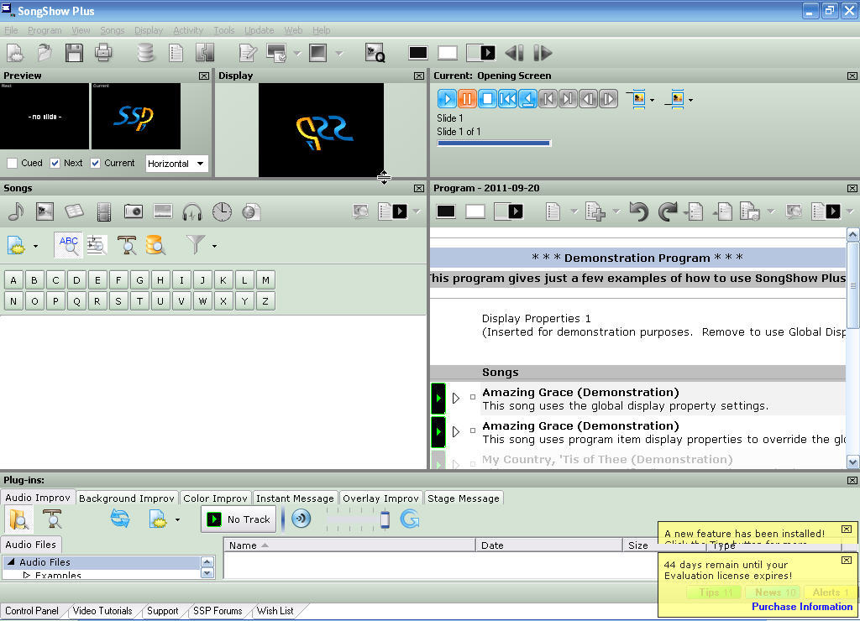Click the Pause button in Current panel

tap(467, 99)
